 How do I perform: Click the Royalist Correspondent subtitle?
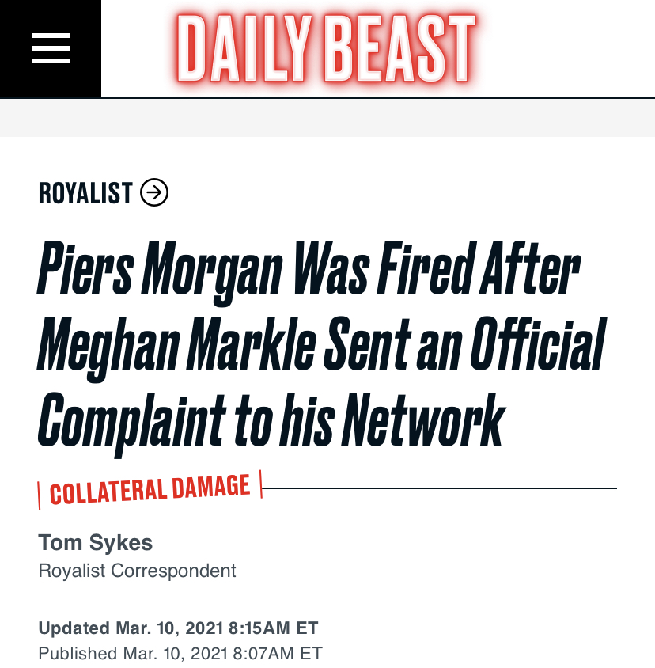pos(137,570)
